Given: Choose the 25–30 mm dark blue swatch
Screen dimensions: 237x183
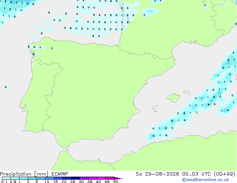Looking at the screenshot, I should 75,178.
